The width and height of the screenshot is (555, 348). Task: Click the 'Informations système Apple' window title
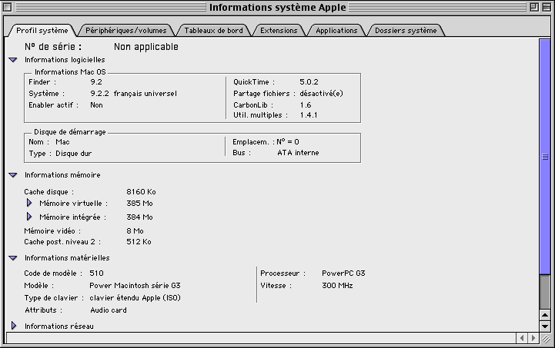point(277,8)
